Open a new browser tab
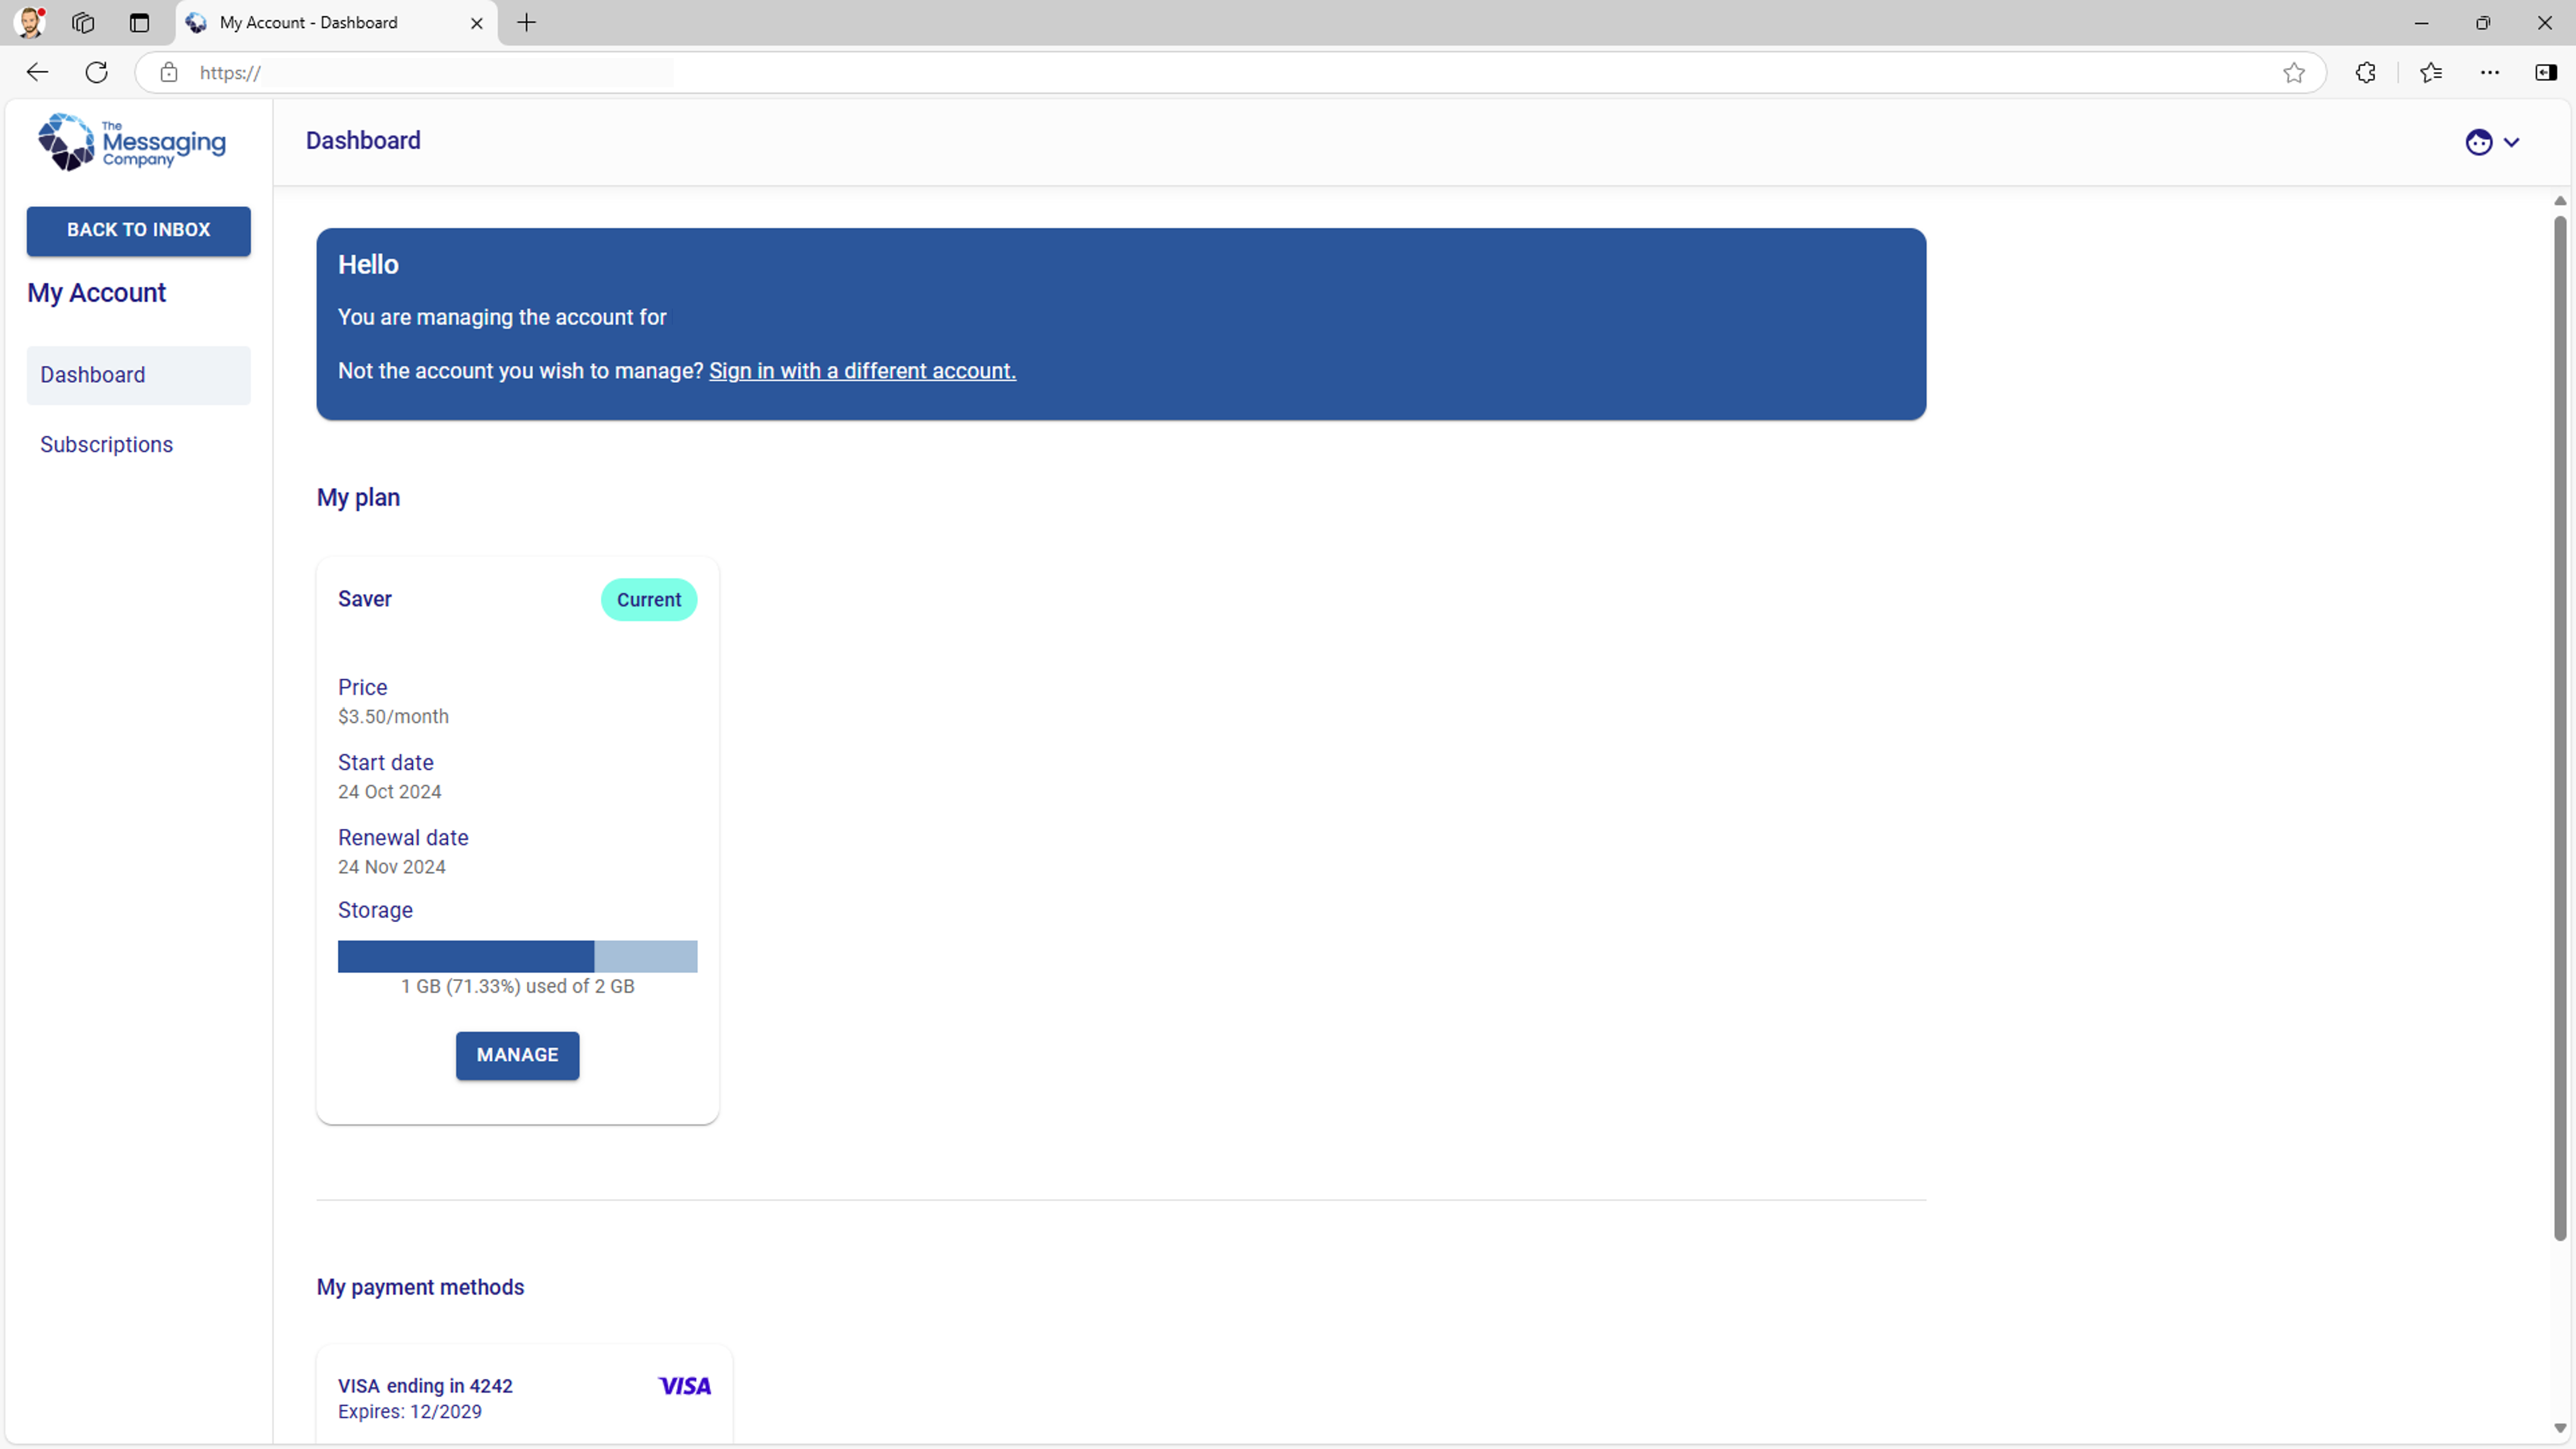 point(527,22)
